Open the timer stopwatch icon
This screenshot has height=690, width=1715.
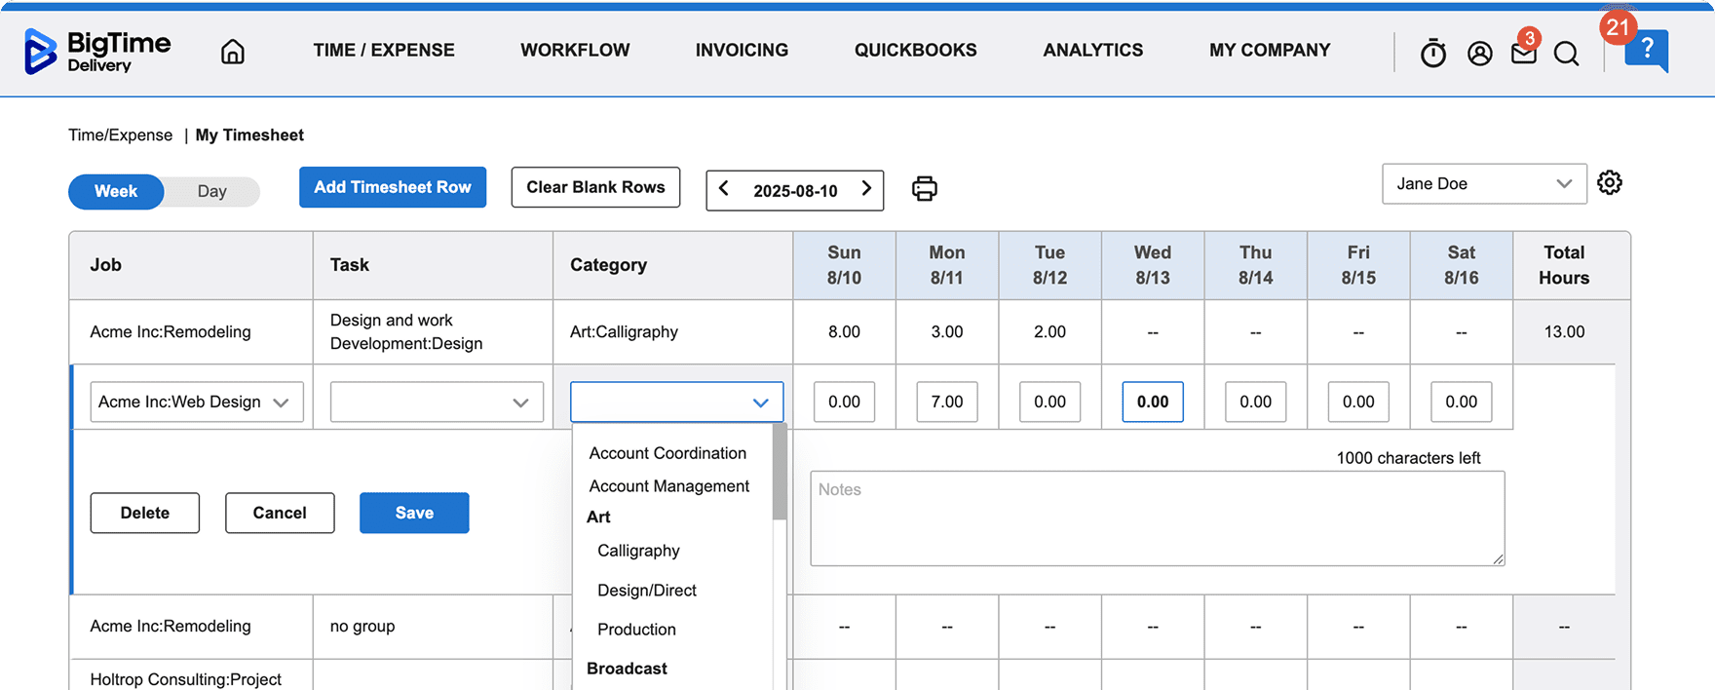point(1432,53)
